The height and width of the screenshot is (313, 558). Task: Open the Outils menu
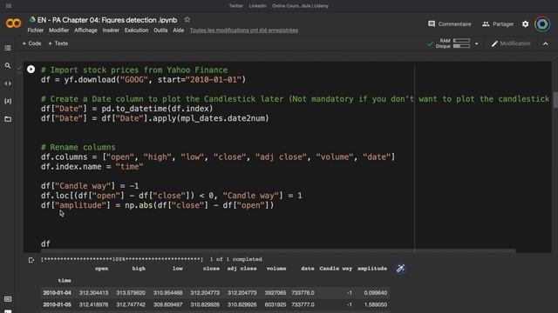click(160, 30)
